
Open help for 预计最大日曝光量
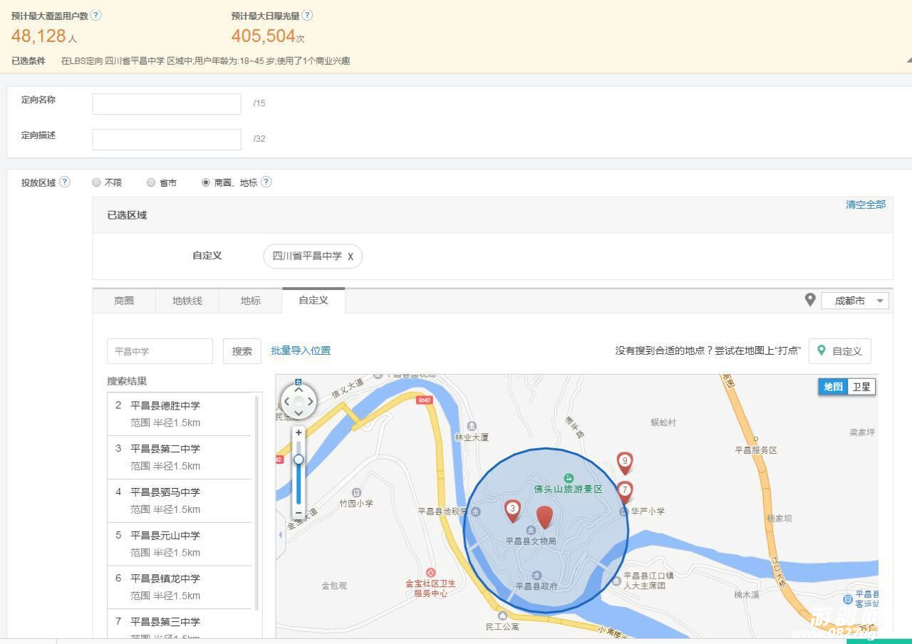(307, 15)
